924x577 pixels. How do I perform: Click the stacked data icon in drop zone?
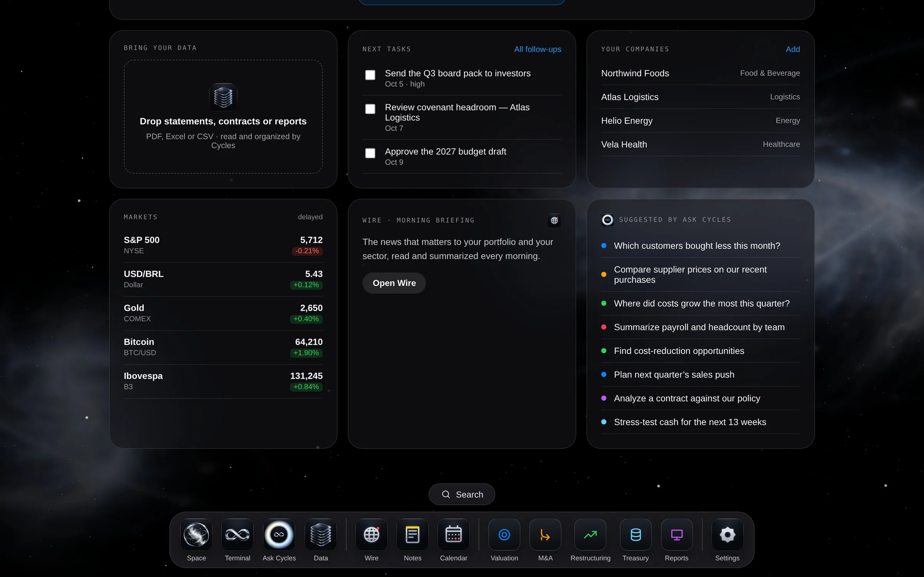[223, 97]
